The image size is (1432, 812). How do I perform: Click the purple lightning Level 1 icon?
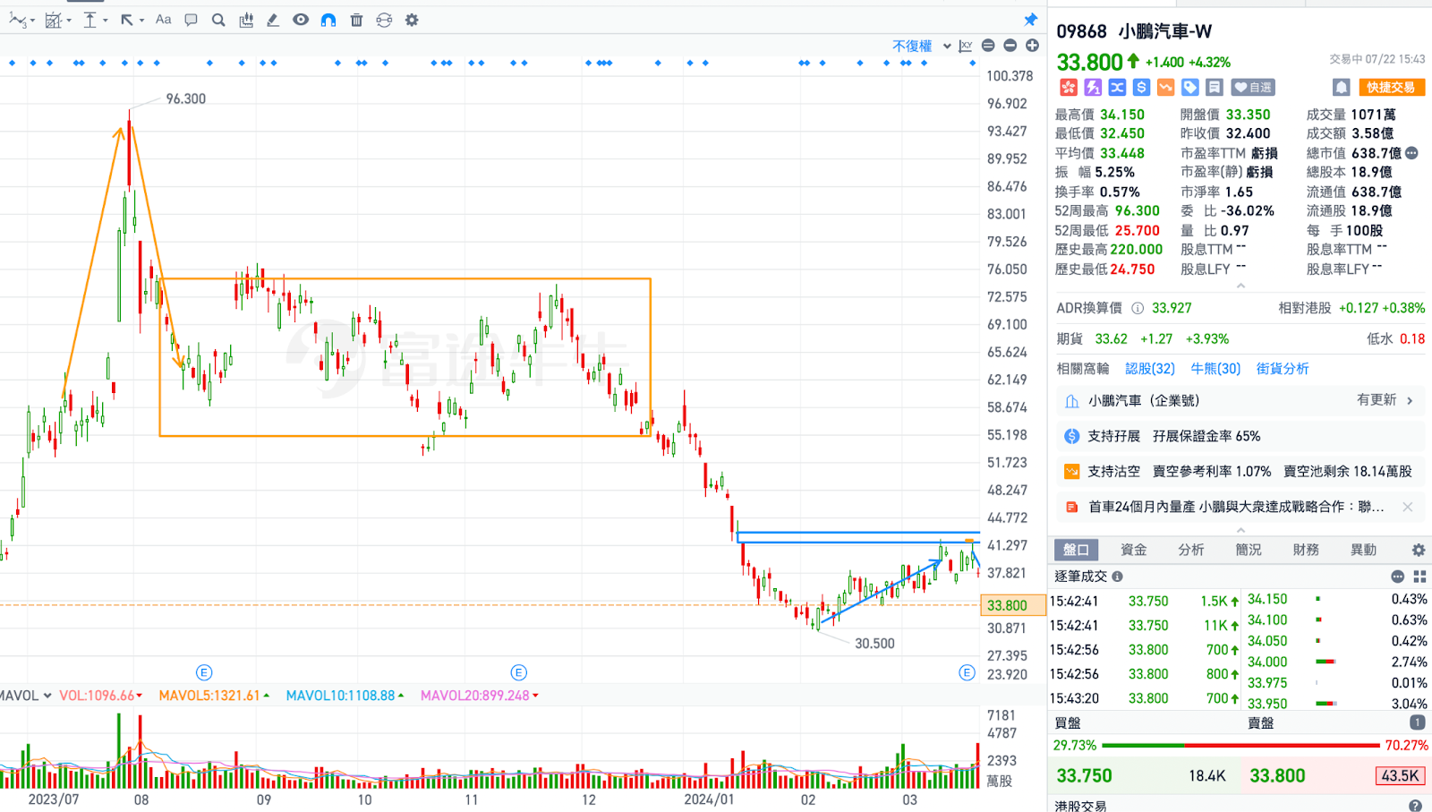point(1093,87)
